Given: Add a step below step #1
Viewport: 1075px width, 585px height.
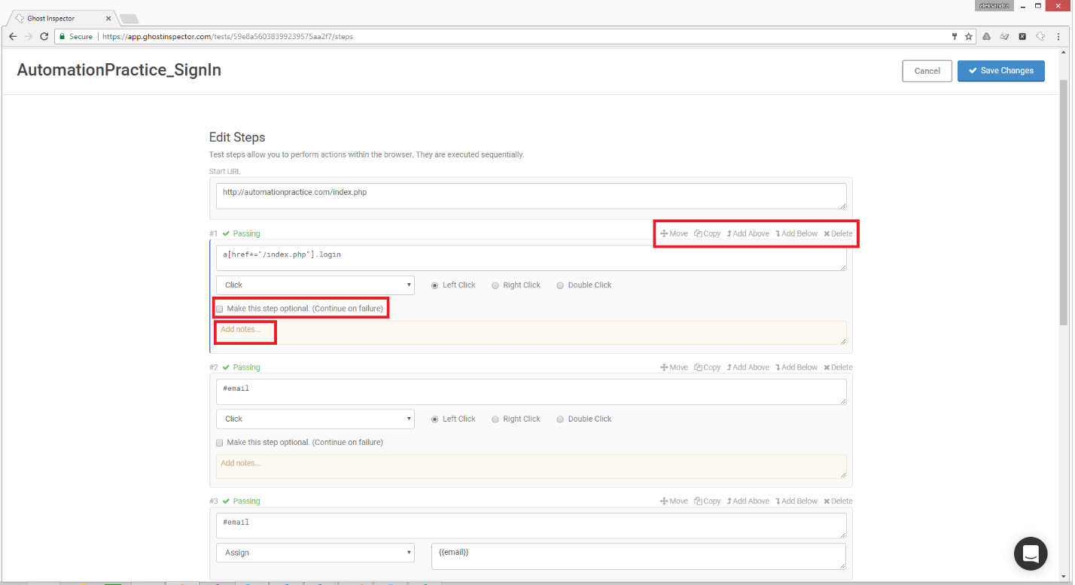Looking at the screenshot, I should coord(796,233).
